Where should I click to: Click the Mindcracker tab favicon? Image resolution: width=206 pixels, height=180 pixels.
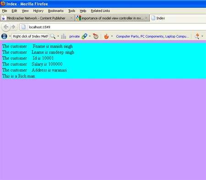(4, 18)
